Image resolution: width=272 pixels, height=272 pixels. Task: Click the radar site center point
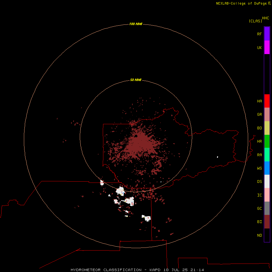click(x=136, y=136)
